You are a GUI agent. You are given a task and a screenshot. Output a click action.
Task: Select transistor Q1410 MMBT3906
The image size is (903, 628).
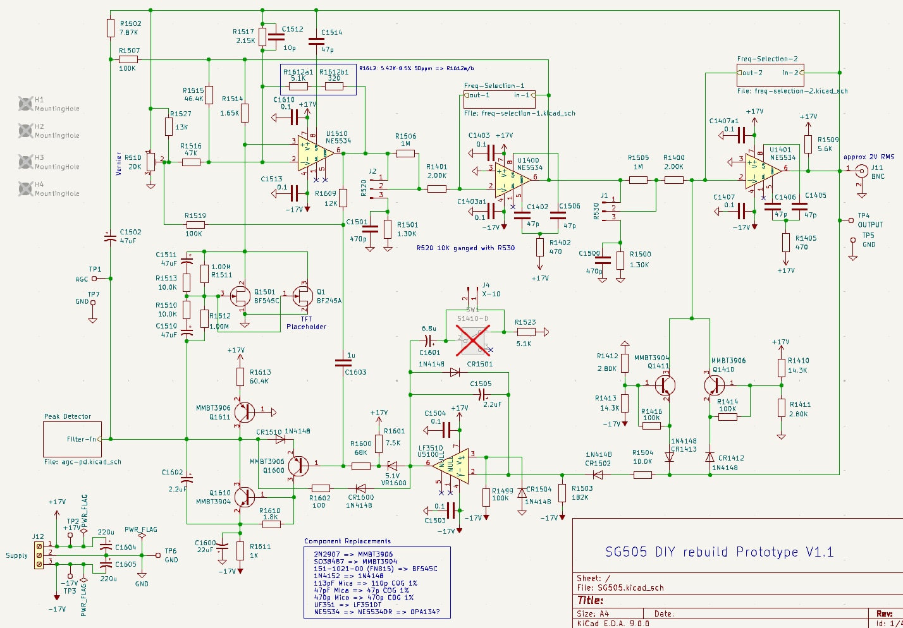pyautogui.click(x=715, y=385)
